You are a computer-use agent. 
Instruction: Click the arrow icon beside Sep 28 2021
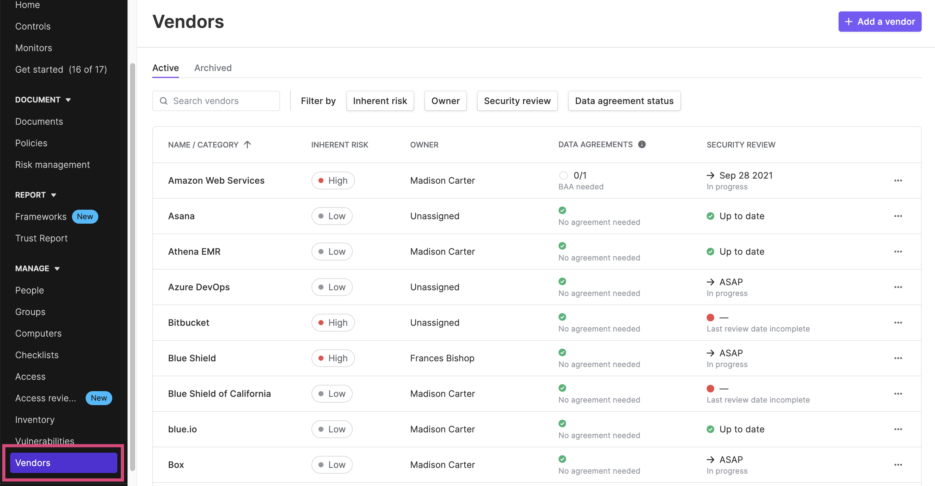pos(710,175)
